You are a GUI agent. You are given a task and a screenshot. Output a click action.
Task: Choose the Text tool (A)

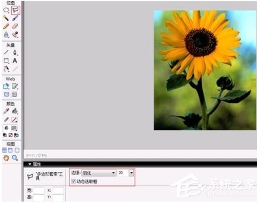tap(15, 60)
